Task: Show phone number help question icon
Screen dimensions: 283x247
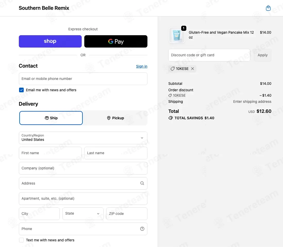Action: point(142,229)
